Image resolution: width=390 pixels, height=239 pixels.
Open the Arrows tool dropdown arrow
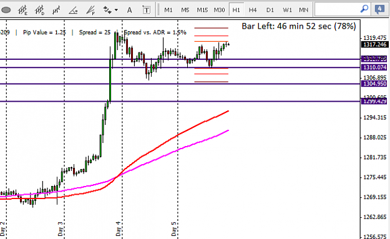pyautogui.click(x=116, y=10)
